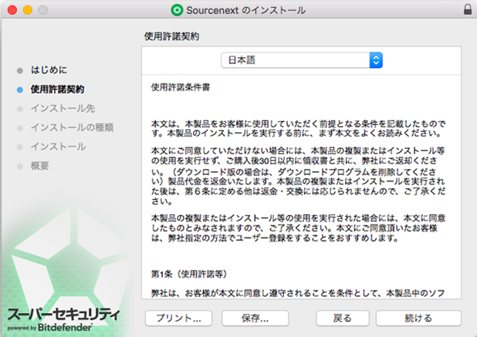Click the 続ける button

tap(418, 318)
